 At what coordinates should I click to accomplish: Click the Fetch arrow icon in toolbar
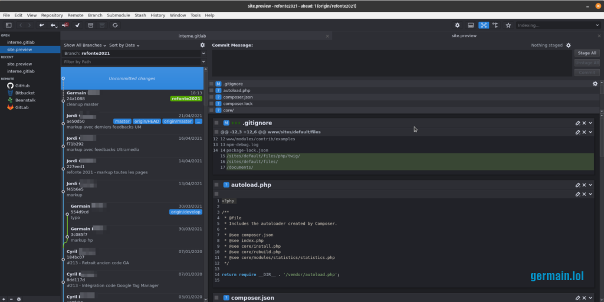(x=41, y=25)
